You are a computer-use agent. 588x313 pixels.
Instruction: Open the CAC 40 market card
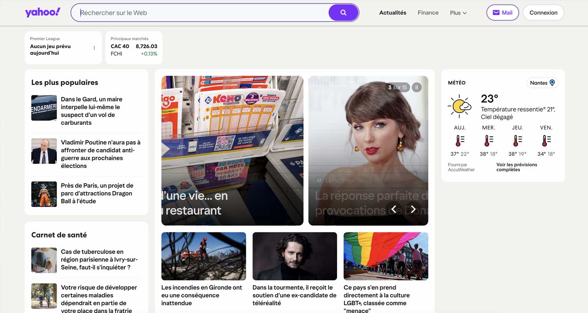point(134,48)
